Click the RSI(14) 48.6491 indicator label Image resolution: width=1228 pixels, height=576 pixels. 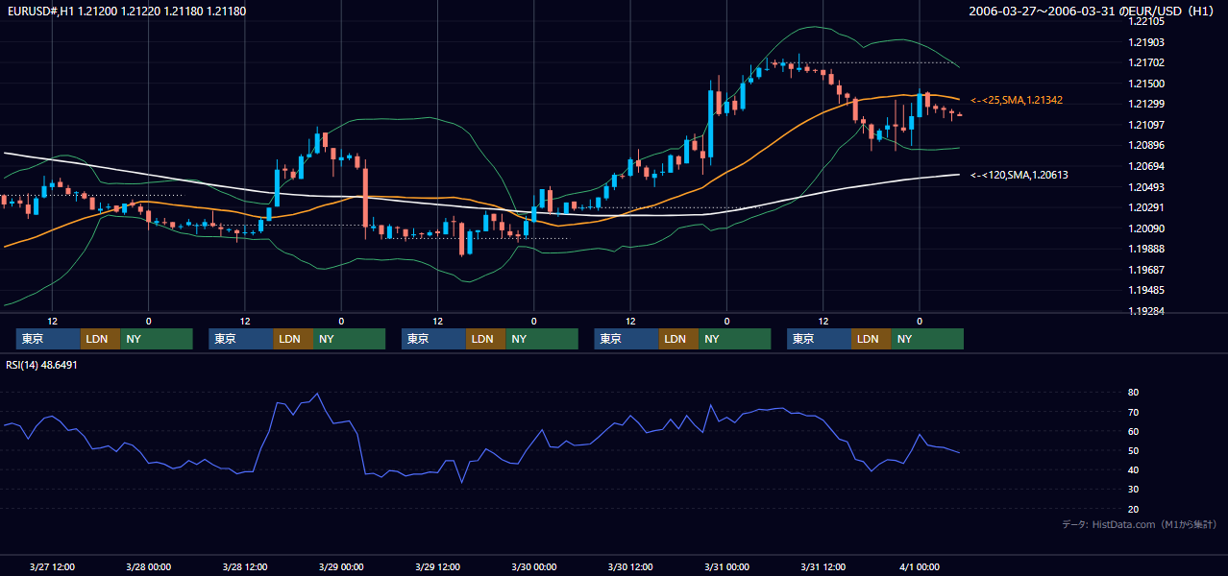coord(41,365)
